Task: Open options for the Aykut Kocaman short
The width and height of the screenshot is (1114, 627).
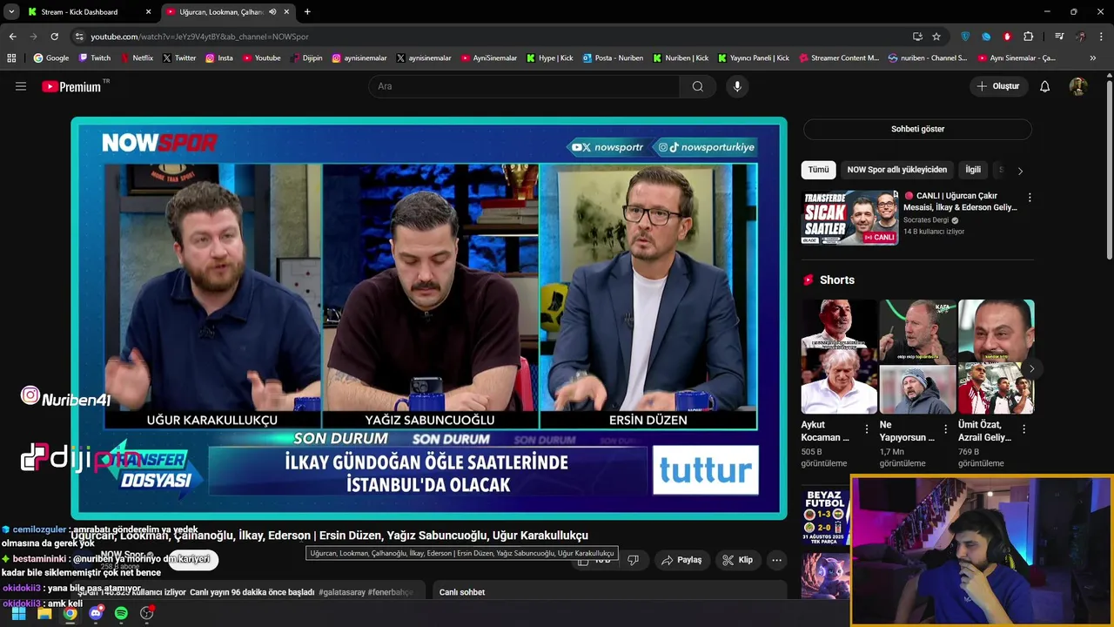Action: point(866,429)
